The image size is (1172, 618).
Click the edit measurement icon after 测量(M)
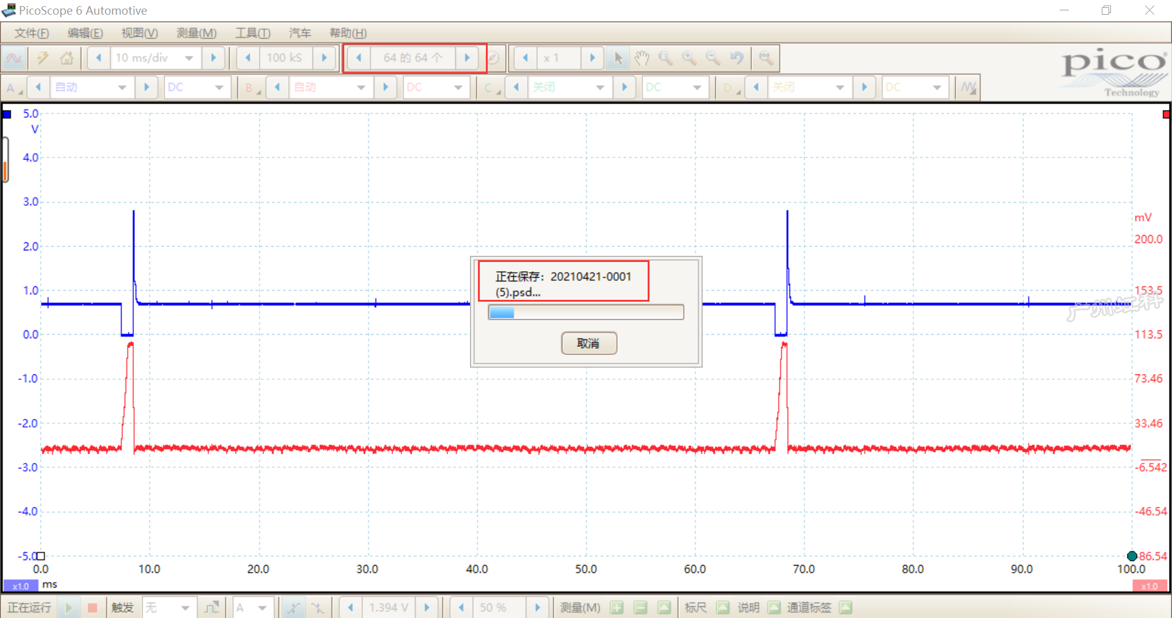pyautogui.click(x=664, y=608)
